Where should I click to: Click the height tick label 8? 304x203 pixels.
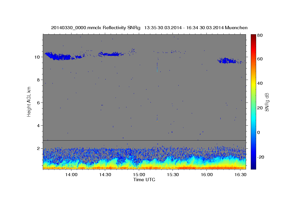39,80
